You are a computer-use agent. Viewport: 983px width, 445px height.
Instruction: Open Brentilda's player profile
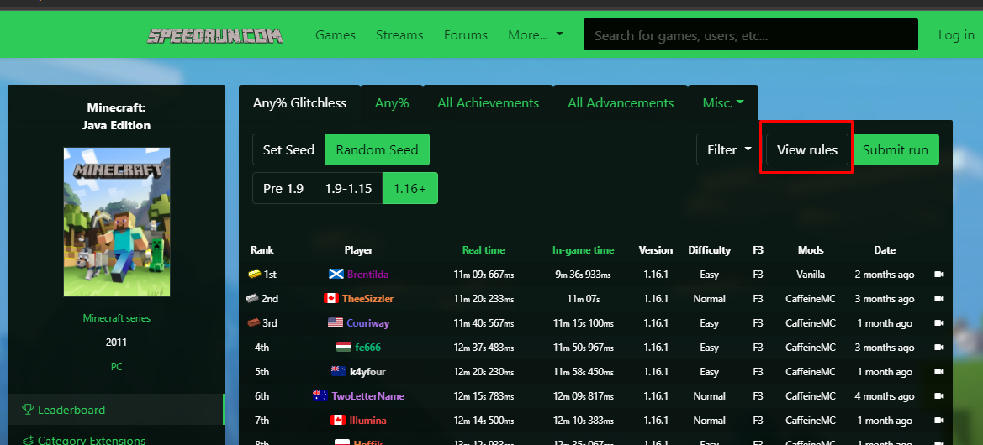pyautogui.click(x=368, y=274)
